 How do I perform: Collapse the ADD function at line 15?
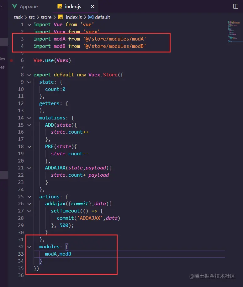tap(29, 125)
